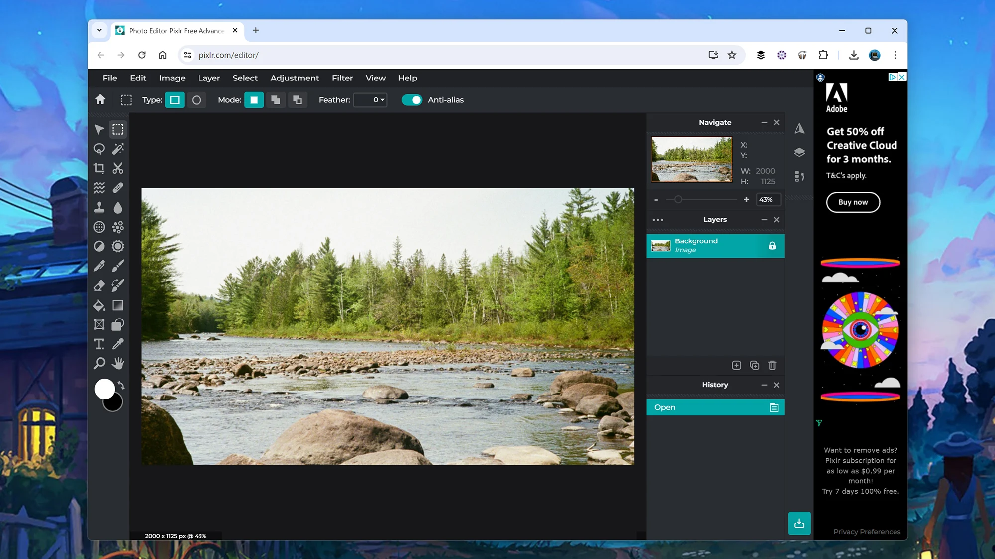
Task: Select the Text tool
Action: pos(99,343)
